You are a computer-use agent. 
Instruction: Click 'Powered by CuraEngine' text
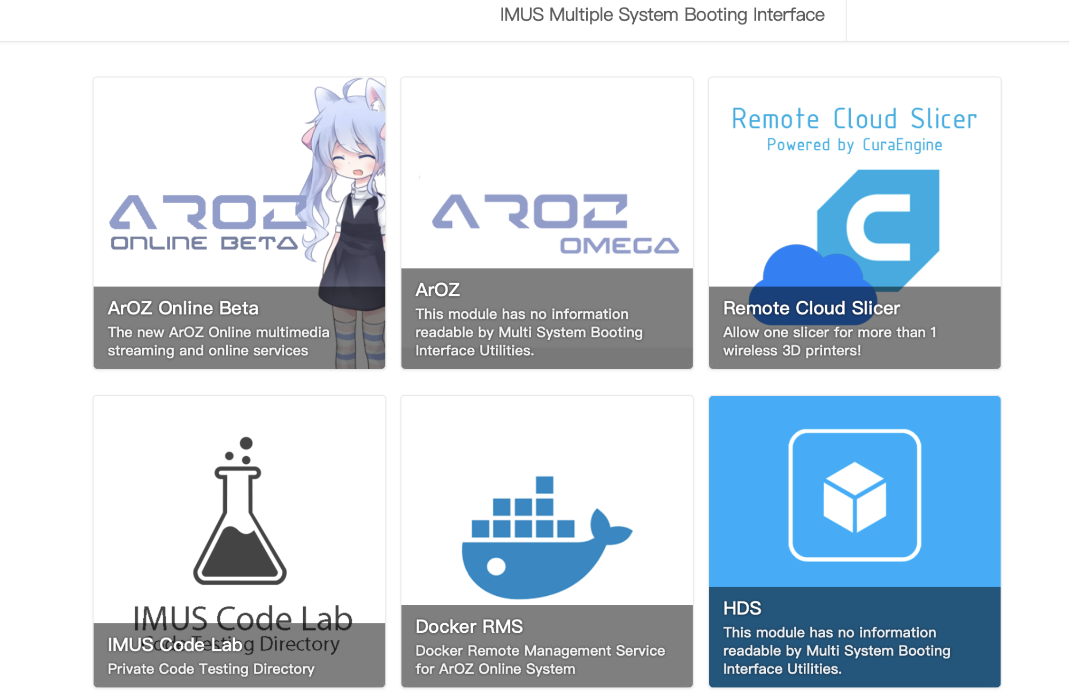(854, 145)
